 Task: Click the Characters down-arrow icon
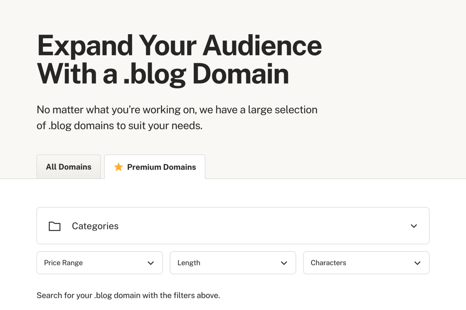coord(417,263)
